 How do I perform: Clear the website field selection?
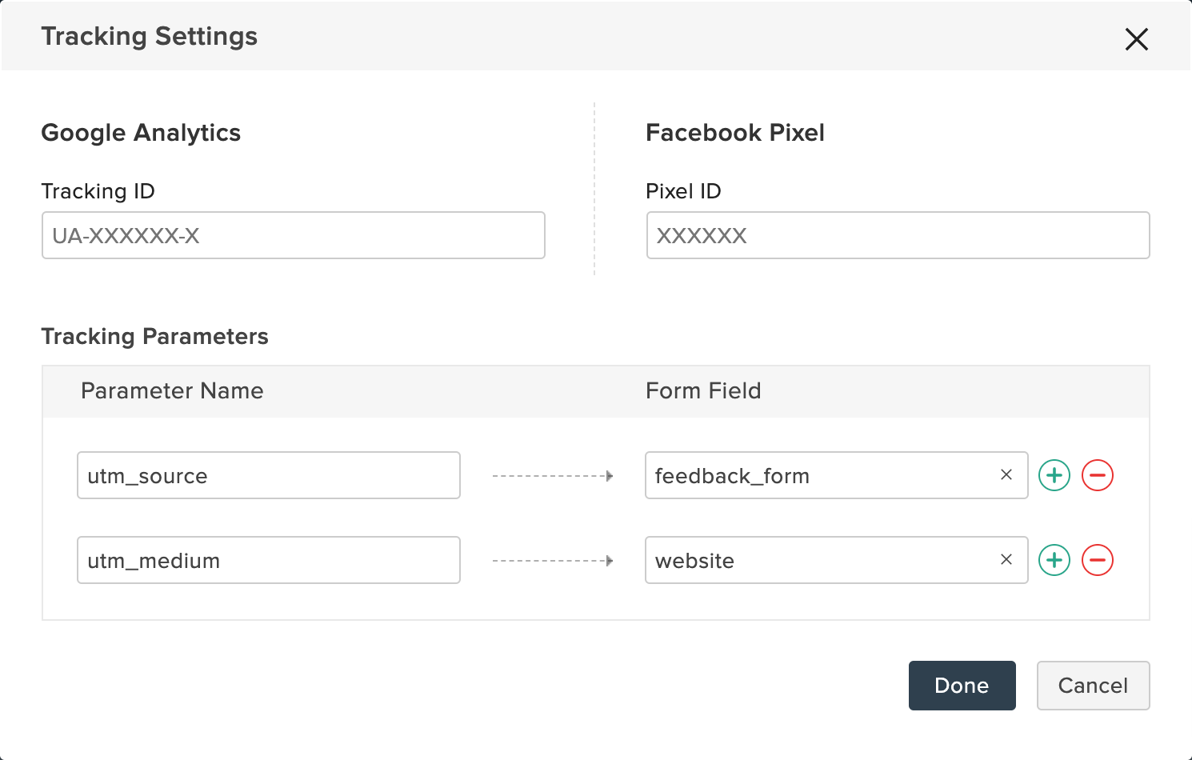pyautogui.click(x=1006, y=560)
